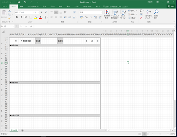This screenshot has height=137, width=177.
Task: Click the Undo arrow icon
Action: [x=25, y=2]
